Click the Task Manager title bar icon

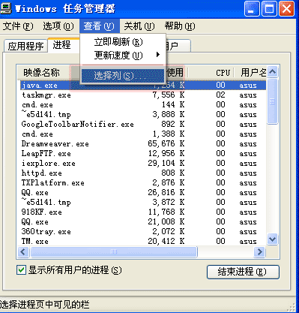click(5, 8)
